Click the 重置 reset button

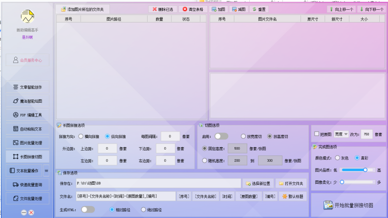[x=259, y=9]
